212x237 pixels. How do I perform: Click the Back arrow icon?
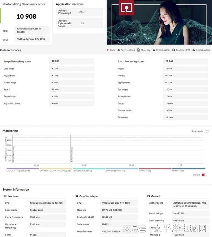coord(108,50)
